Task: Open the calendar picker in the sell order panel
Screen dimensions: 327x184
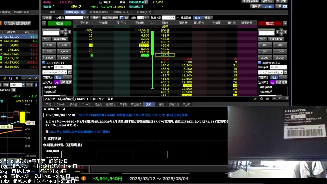Action: tap(70, 73)
